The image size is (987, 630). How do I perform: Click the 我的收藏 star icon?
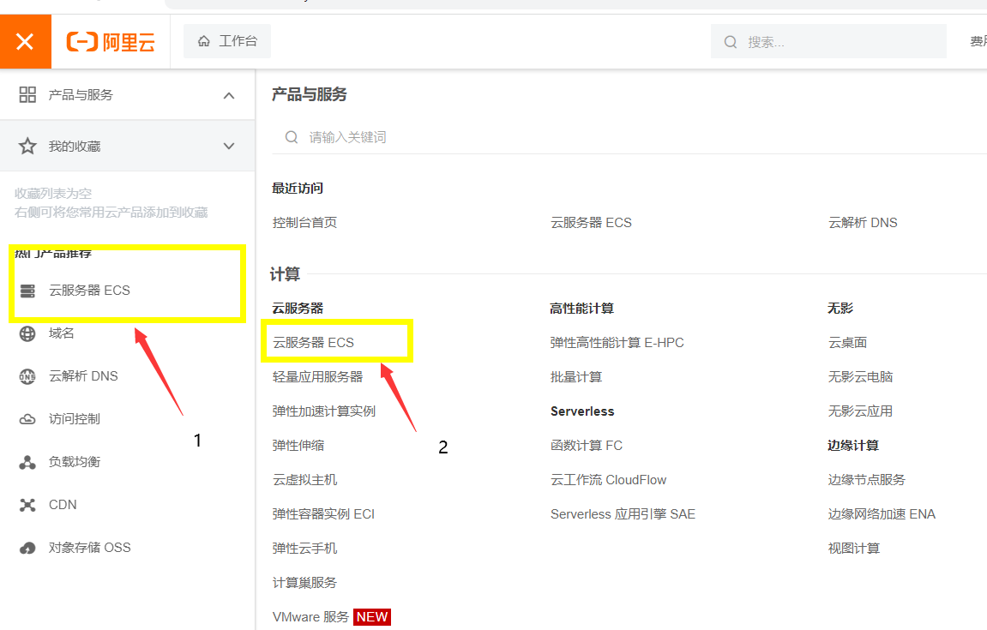[x=28, y=146]
